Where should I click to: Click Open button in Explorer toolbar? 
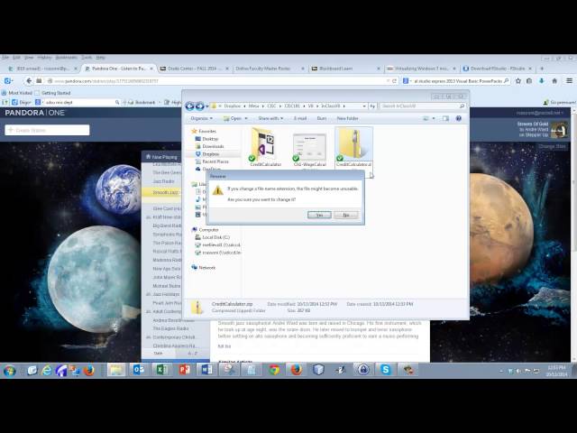(233, 118)
